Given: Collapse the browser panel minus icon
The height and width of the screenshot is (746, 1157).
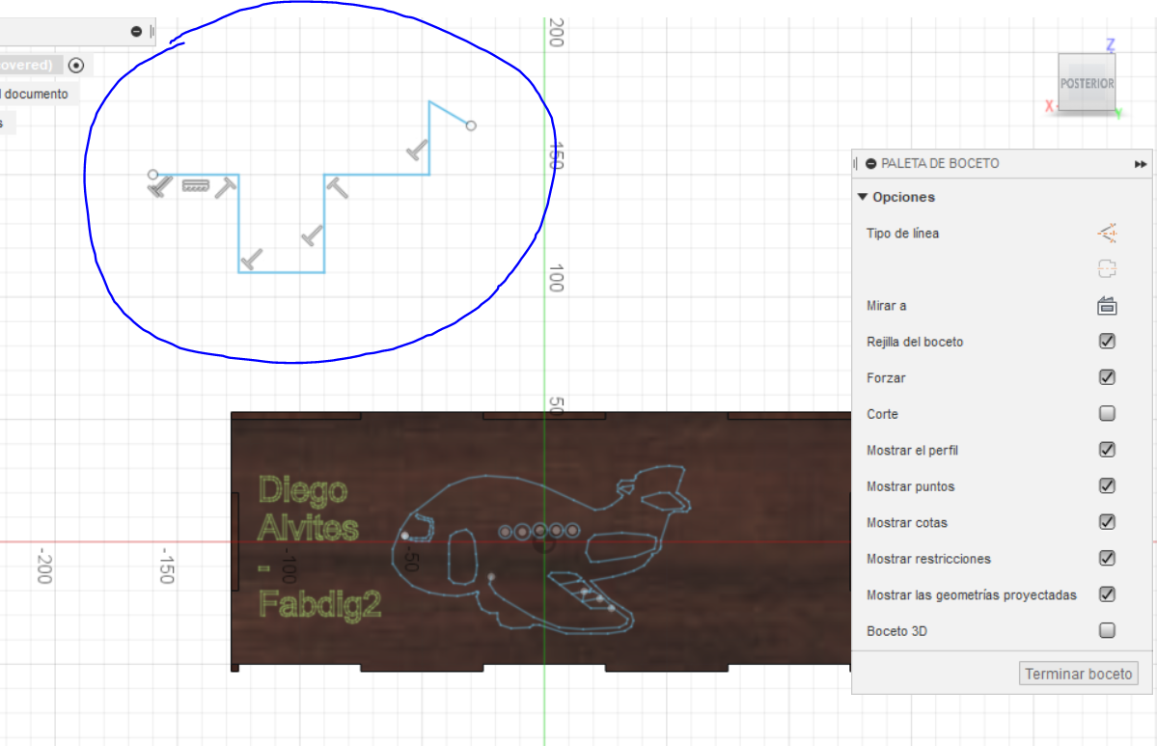Looking at the screenshot, I should [x=136, y=31].
